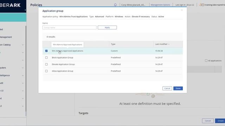Open the notifications bell icon
Image resolution: width=225 pixels, height=126 pixels.
click(x=115, y=5)
